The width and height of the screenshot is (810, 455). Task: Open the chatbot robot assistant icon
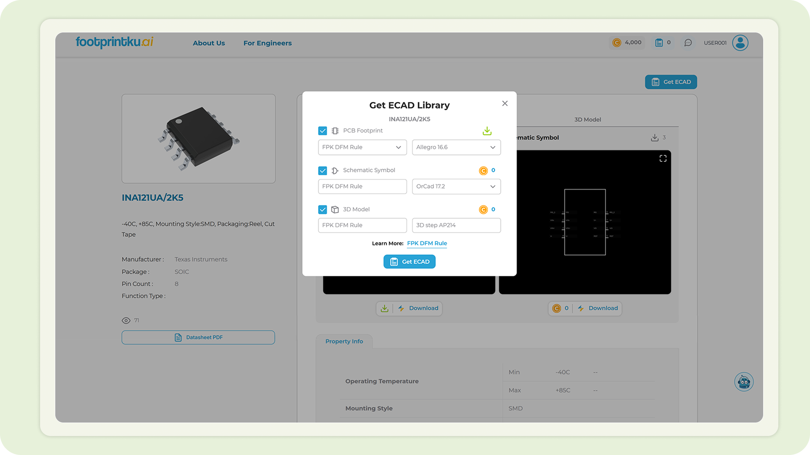tap(744, 382)
